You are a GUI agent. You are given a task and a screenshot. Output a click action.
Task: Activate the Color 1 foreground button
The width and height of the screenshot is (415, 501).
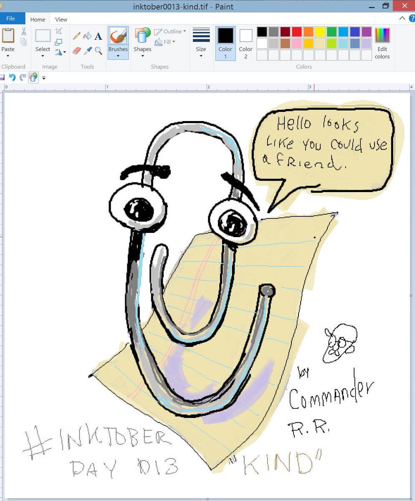225,43
